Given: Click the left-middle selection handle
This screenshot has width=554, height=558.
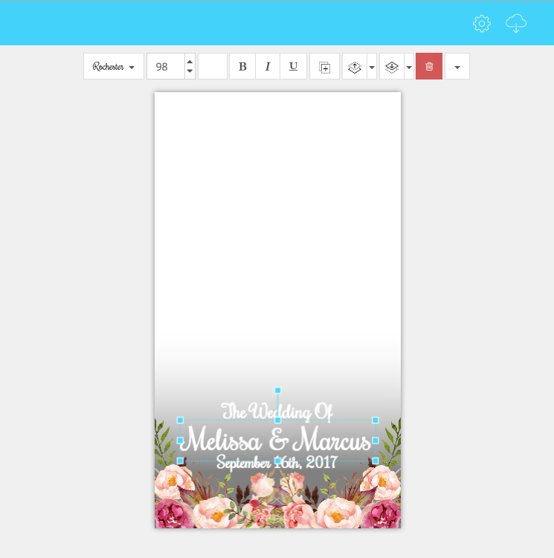Looking at the screenshot, I should pos(180,441).
